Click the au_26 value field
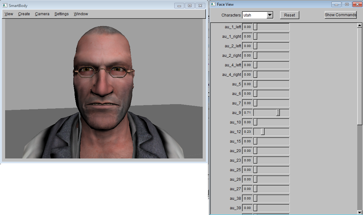Image resolution: width=363 pixels, height=215 pixels. (x=248, y=179)
